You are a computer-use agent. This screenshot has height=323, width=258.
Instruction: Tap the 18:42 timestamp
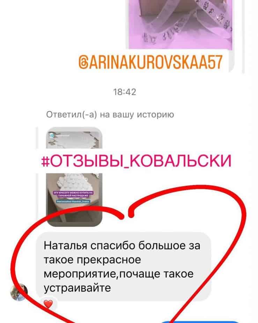125,92
